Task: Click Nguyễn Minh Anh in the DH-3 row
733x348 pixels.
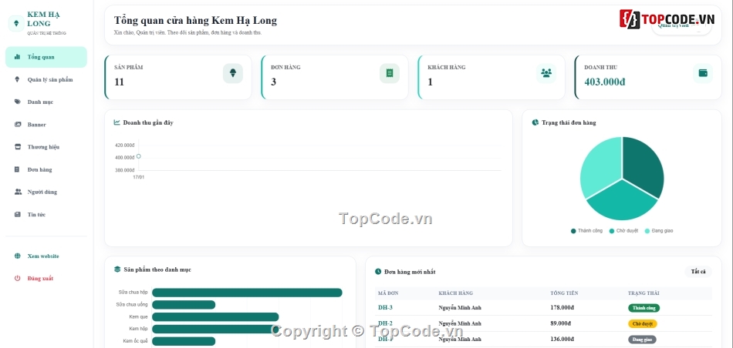Action: tap(460, 308)
